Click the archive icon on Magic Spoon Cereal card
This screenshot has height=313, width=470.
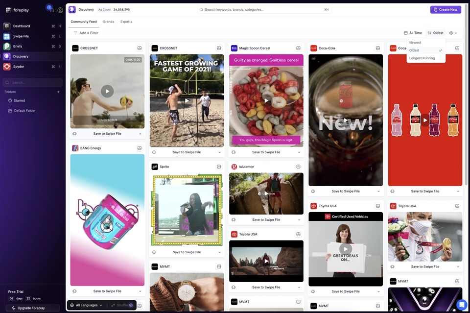point(298,48)
